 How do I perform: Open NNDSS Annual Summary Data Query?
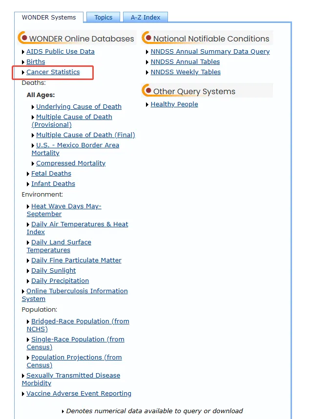[210, 52]
